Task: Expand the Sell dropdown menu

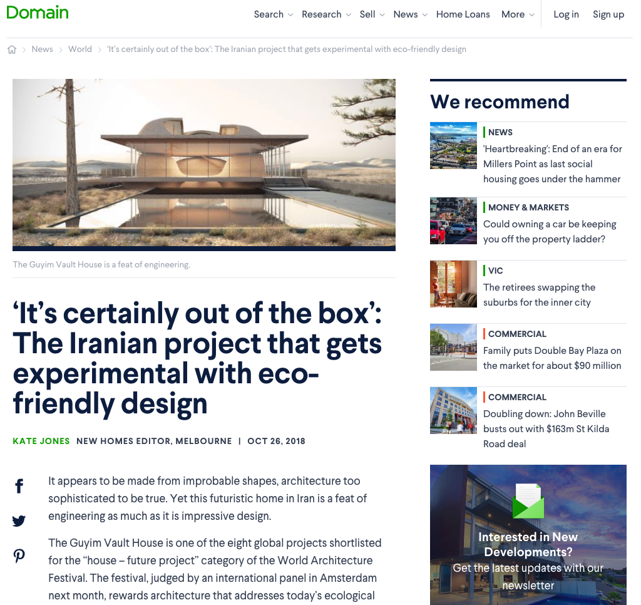Action: point(372,14)
